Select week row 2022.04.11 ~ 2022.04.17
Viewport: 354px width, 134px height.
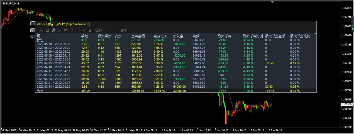(x=53, y=71)
